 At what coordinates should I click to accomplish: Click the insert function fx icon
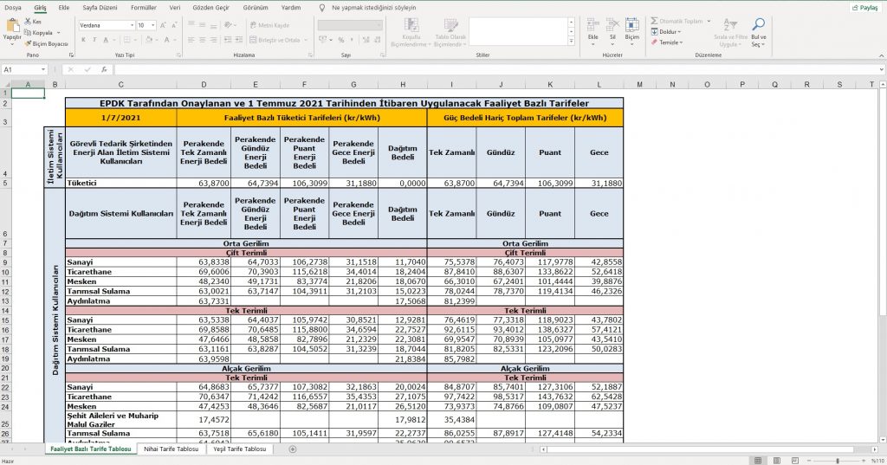click(x=104, y=69)
